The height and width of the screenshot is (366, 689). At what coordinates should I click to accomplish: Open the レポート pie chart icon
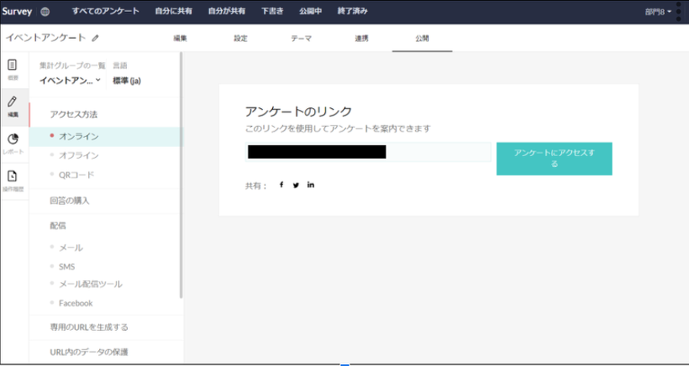13,142
